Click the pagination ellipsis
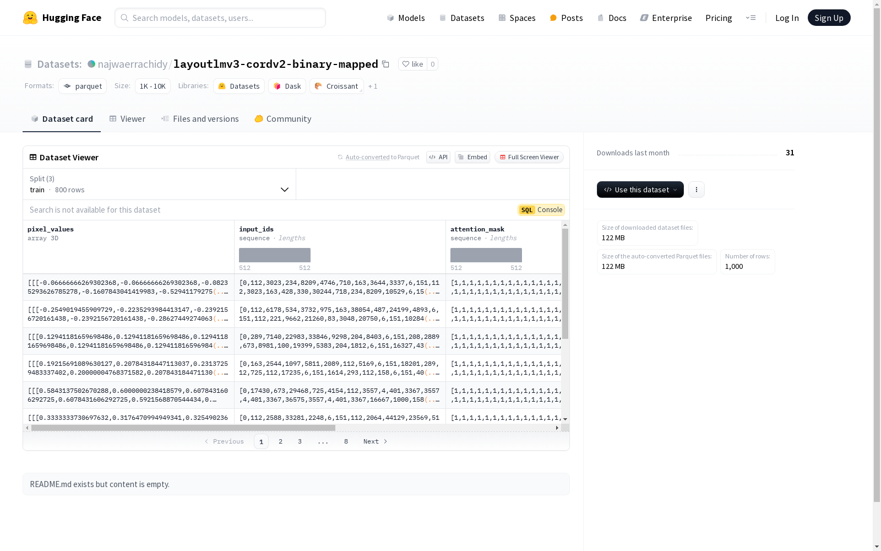Viewport: 881px width, 551px height. [323, 441]
